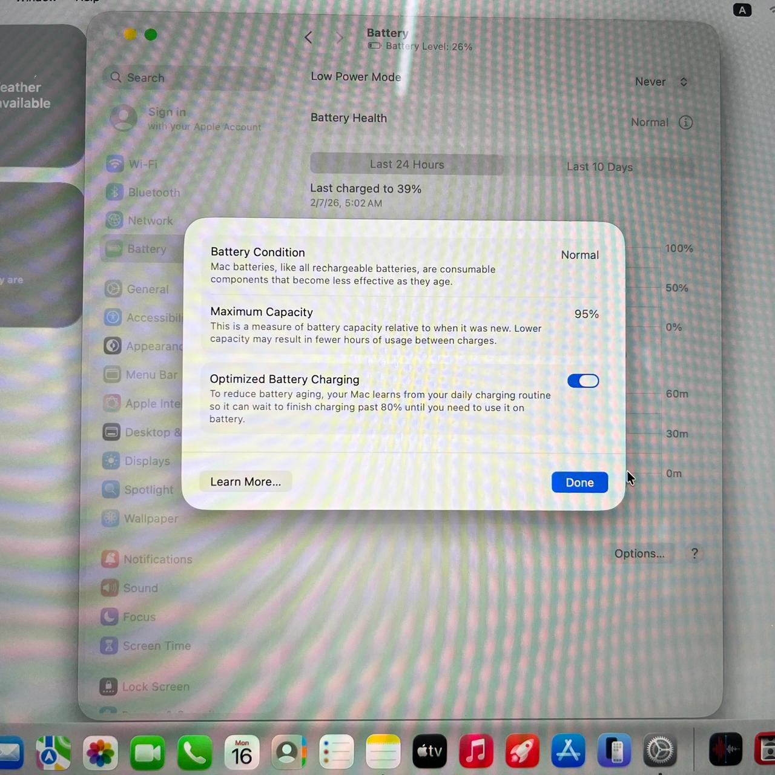775x775 pixels.
Task: Open Focus settings in sidebar
Action: [x=129, y=618]
